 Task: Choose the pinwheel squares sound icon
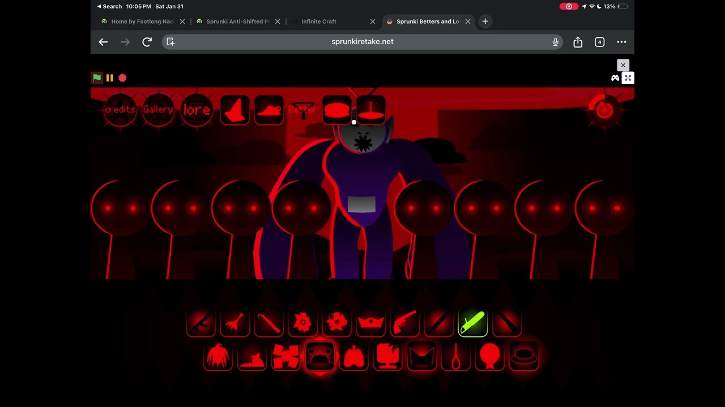[x=286, y=357]
